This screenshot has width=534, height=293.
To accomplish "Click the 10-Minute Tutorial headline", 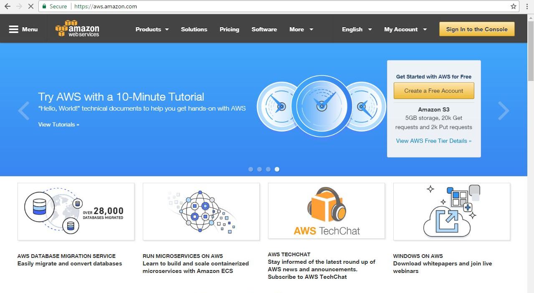I will [x=121, y=97].
